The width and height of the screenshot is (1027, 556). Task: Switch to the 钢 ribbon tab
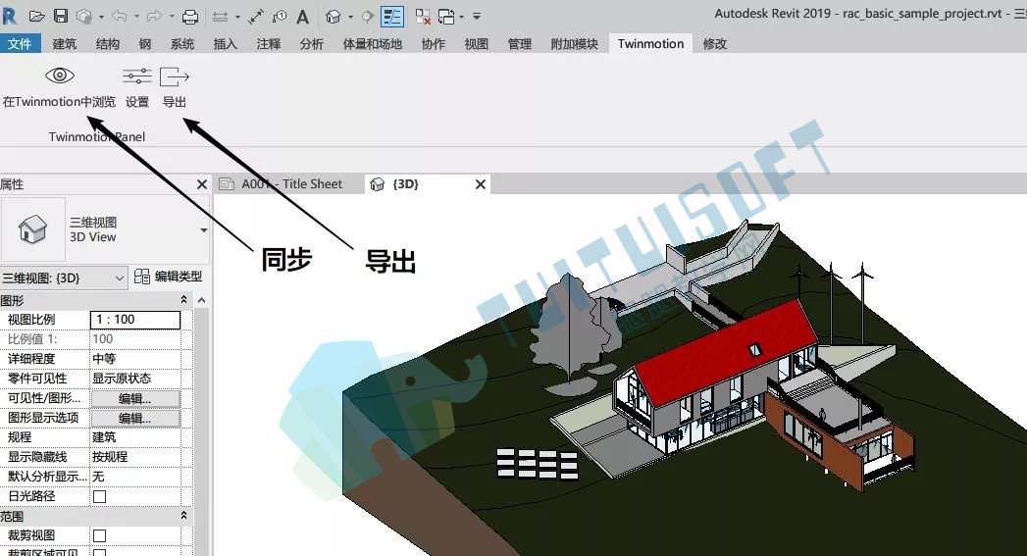(x=145, y=44)
